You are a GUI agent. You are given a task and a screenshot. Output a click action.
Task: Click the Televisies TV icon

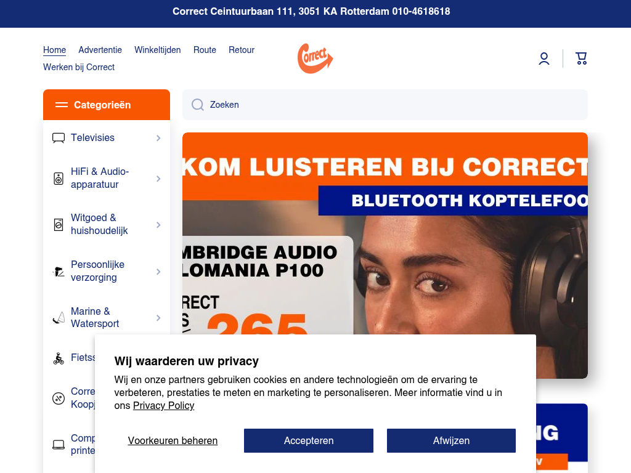pos(59,138)
